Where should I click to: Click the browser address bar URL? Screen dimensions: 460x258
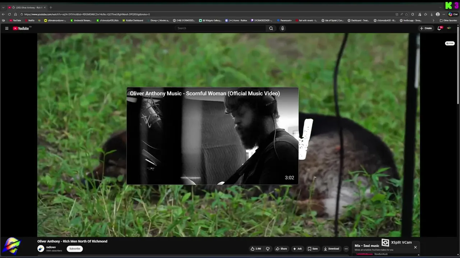point(87,14)
